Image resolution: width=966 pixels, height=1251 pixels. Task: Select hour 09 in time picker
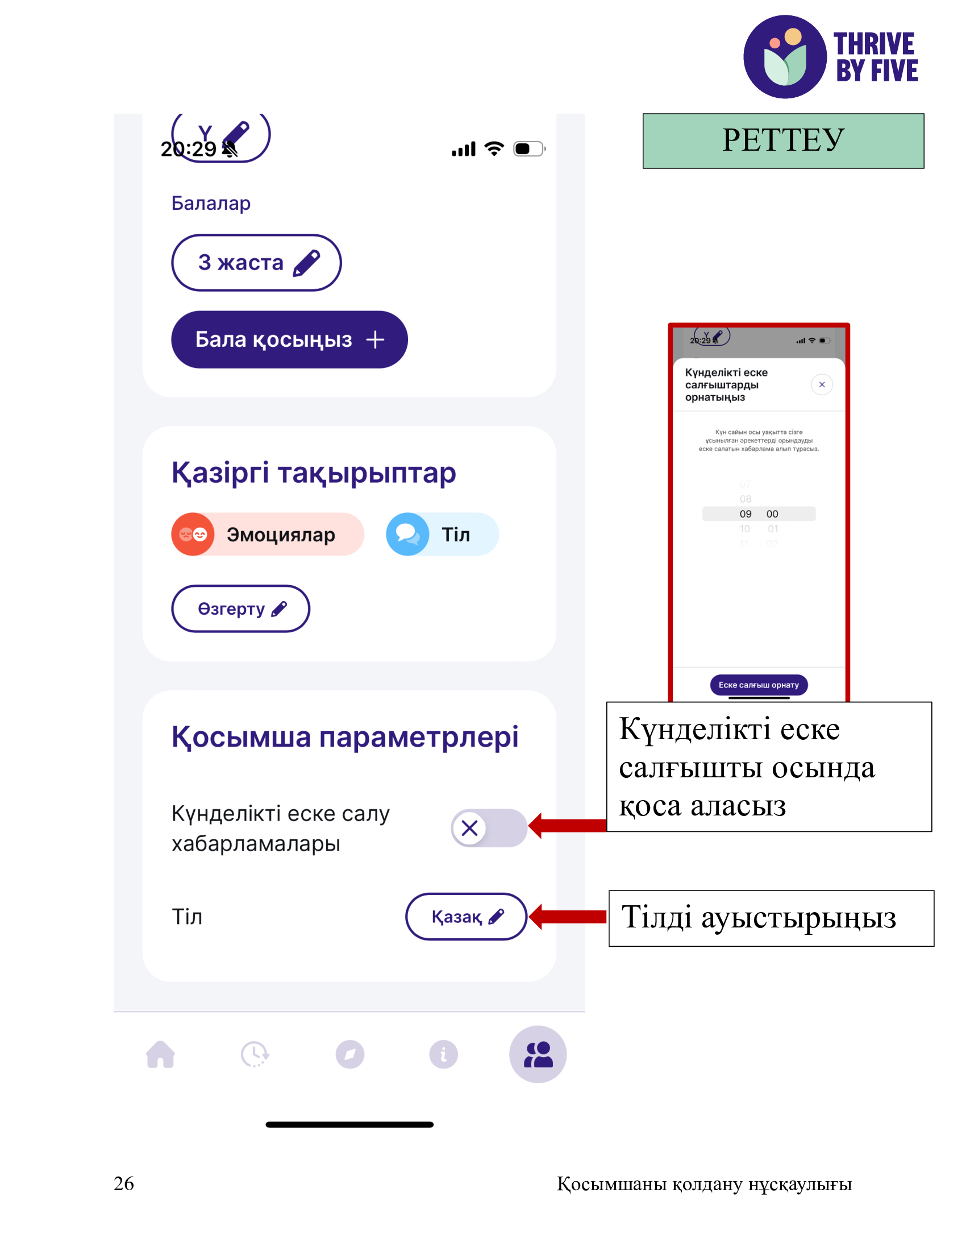pyautogui.click(x=745, y=514)
